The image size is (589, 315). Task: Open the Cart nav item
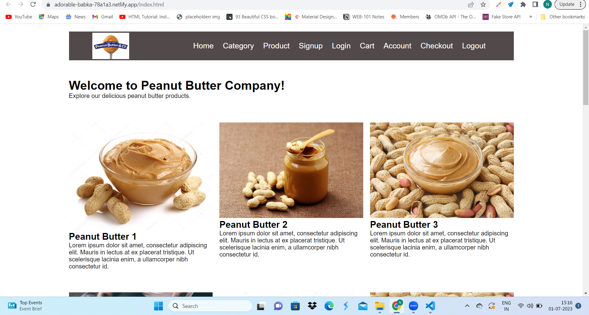point(367,46)
